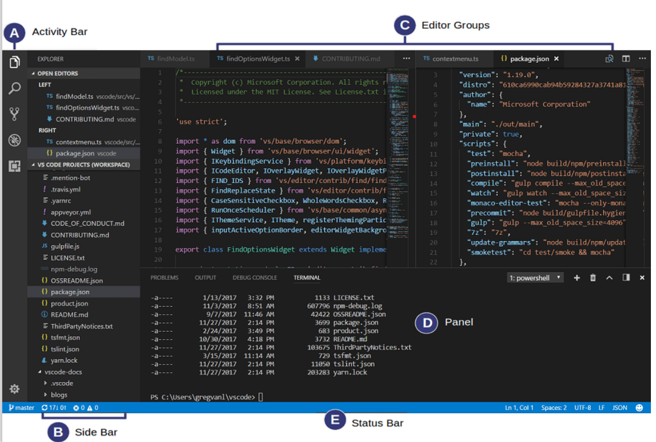This screenshot has width=656, height=442.
Task: Open yarn.lock in the explorer
Action: point(84,361)
